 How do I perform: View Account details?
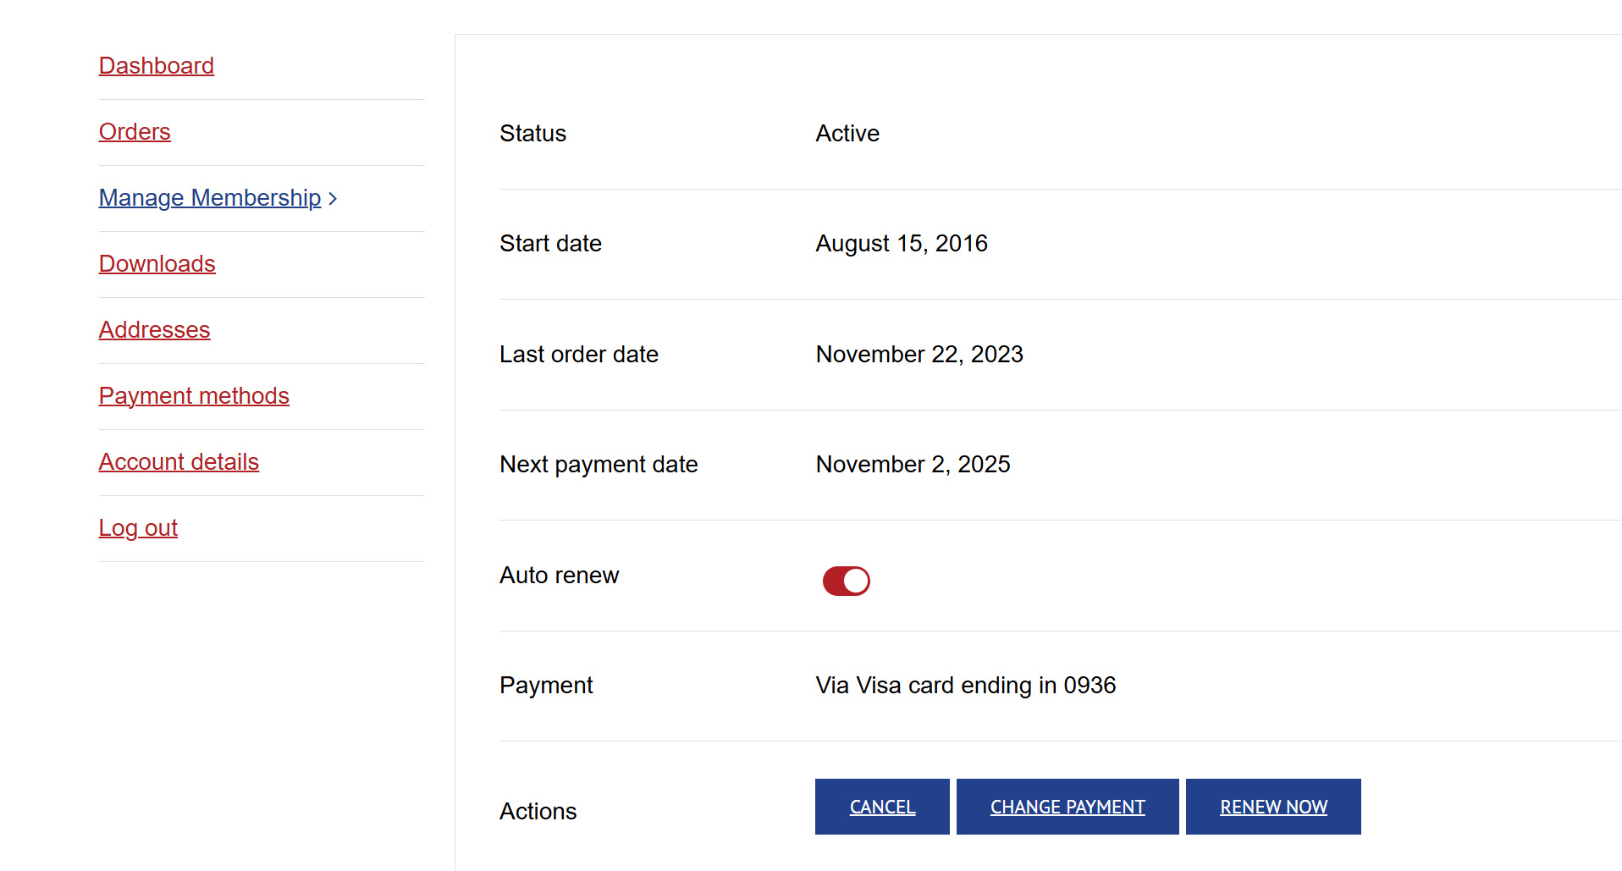(179, 462)
